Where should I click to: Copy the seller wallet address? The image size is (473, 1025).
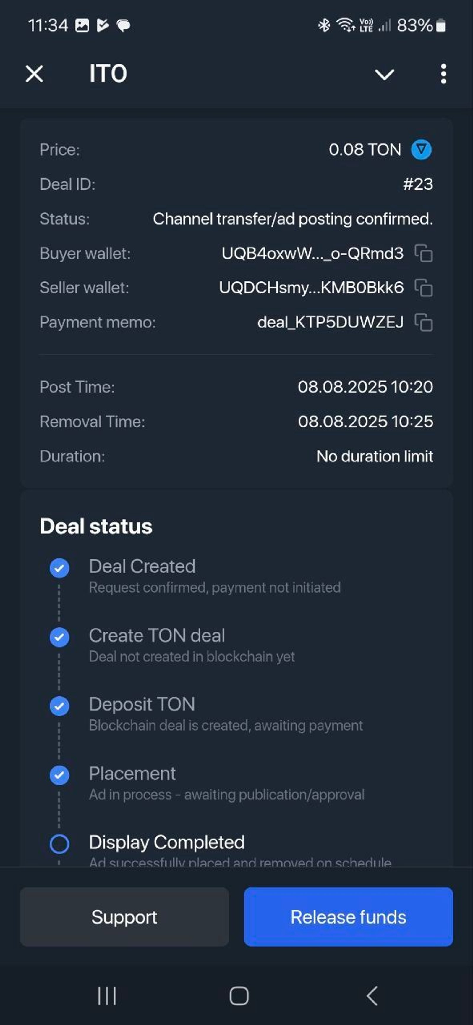424,288
